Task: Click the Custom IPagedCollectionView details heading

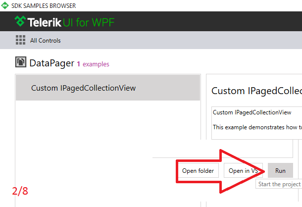Action: coord(257,91)
